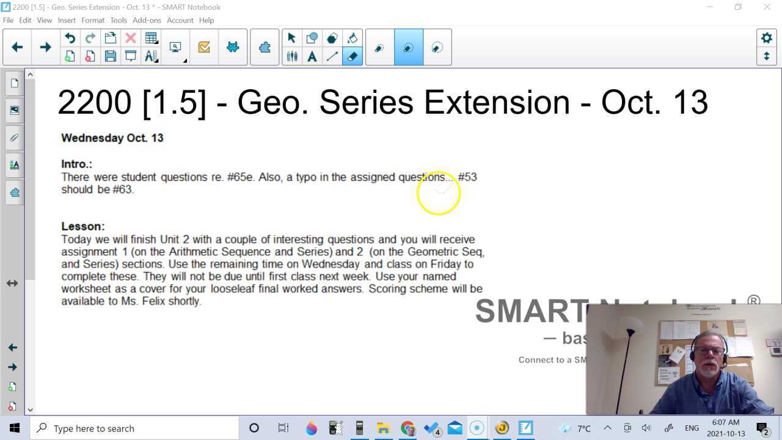Click the red Delete button in the toolbar

pyautogui.click(x=130, y=37)
